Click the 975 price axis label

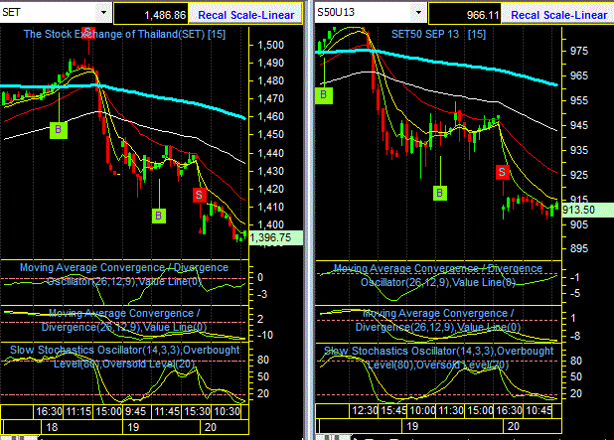point(579,51)
